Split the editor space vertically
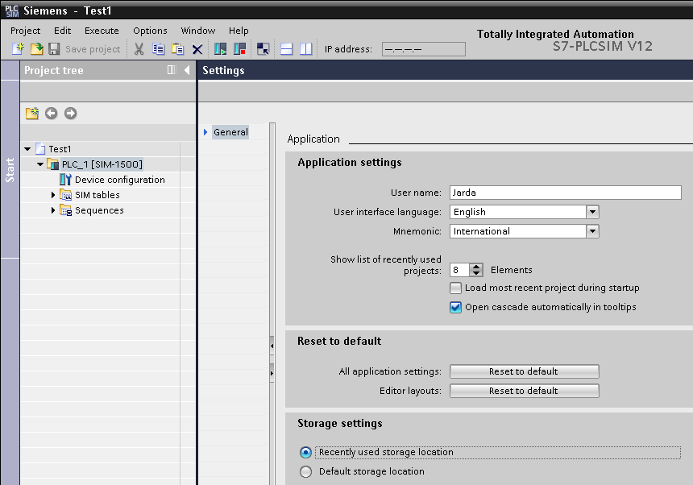Viewport: 693px width, 485px height. pyautogui.click(x=306, y=48)
